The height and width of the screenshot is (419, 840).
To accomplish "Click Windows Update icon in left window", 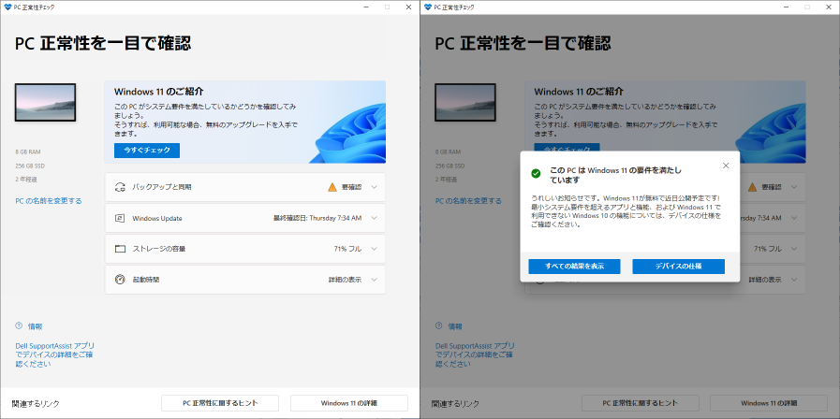I will pos(120,218).
